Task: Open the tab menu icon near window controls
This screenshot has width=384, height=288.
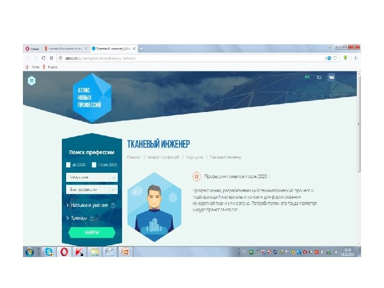Action: click(329, 46)
